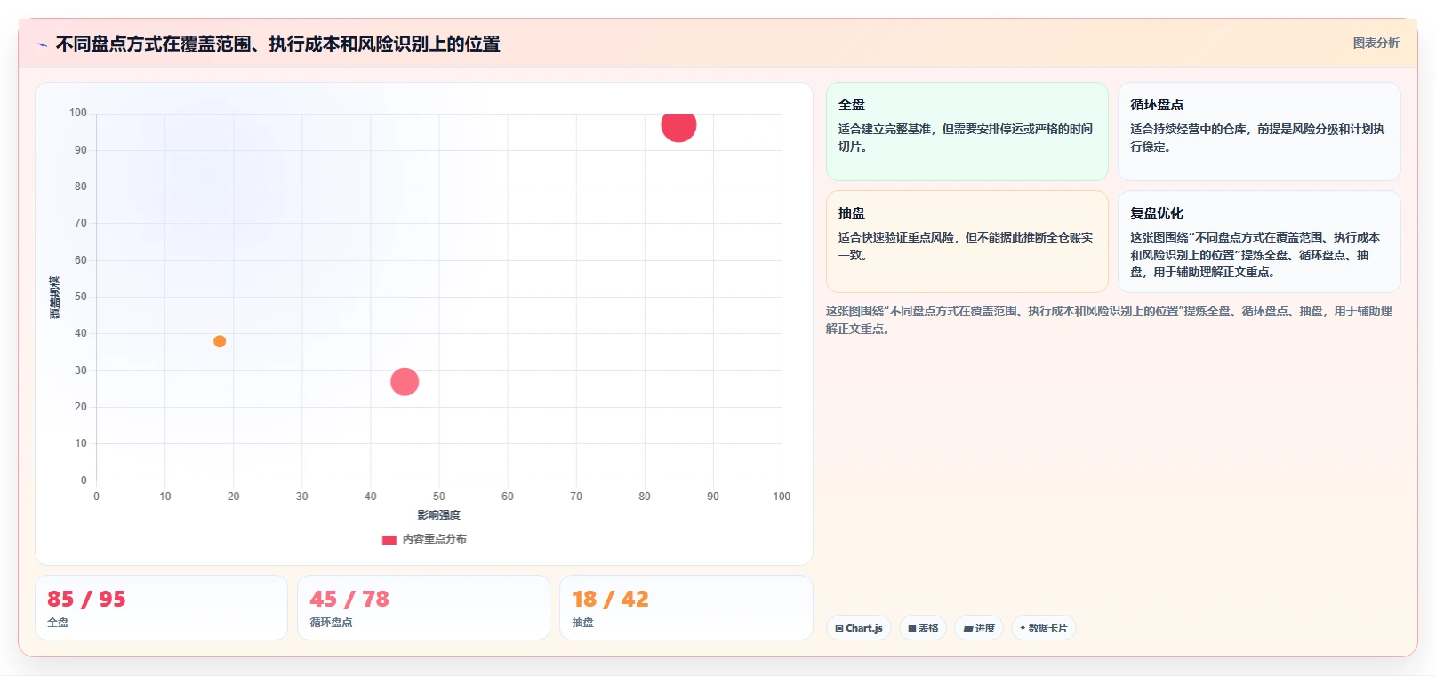Click the 数据卡片 tag chip

pos(1044,628)
